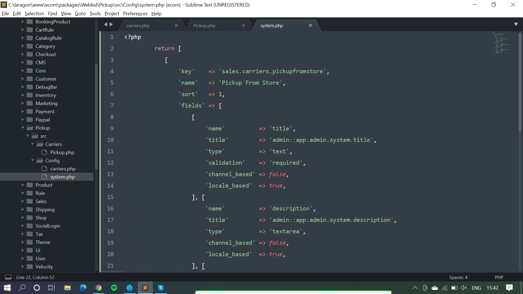Toggle the muted volume tray icon
Screen dimensions: 523x294
pos(464,288)
